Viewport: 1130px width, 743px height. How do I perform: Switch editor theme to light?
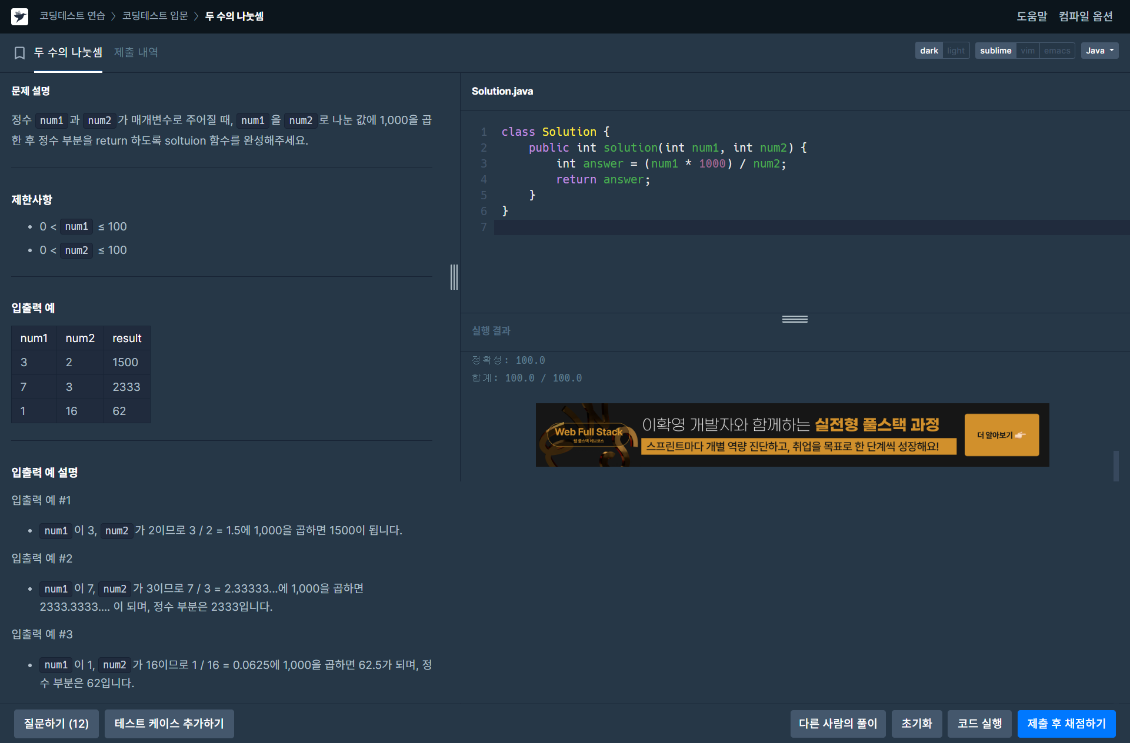pyautogui.click(x=955, y=51)
